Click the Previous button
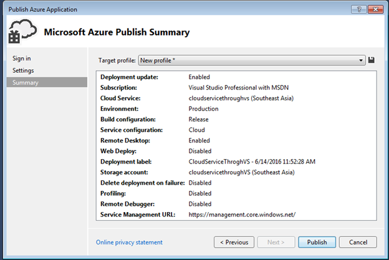 point(234,242)
